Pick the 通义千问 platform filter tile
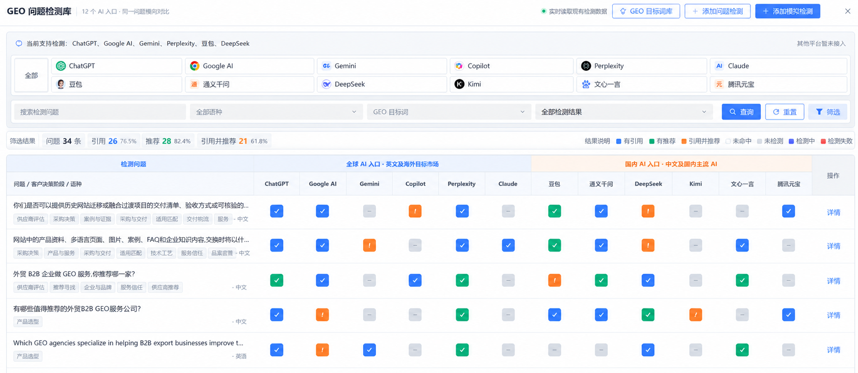 pos(249,84)
